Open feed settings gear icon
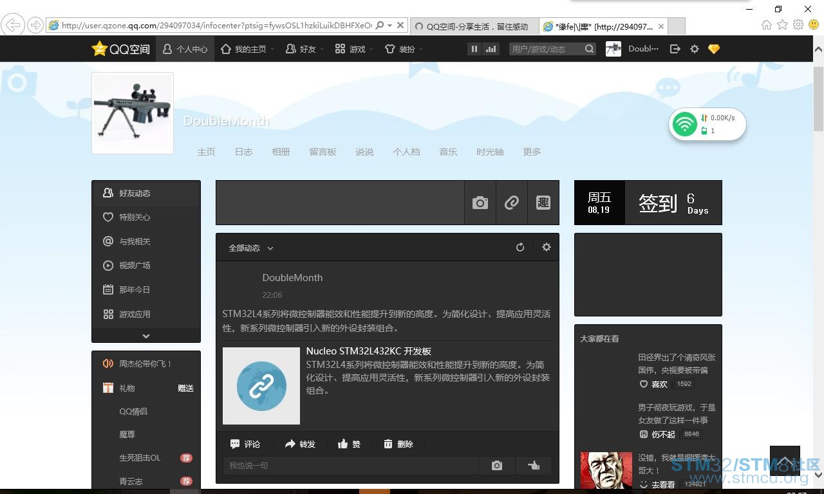Viewport: 824px width, 494px height. click(547, 247)
